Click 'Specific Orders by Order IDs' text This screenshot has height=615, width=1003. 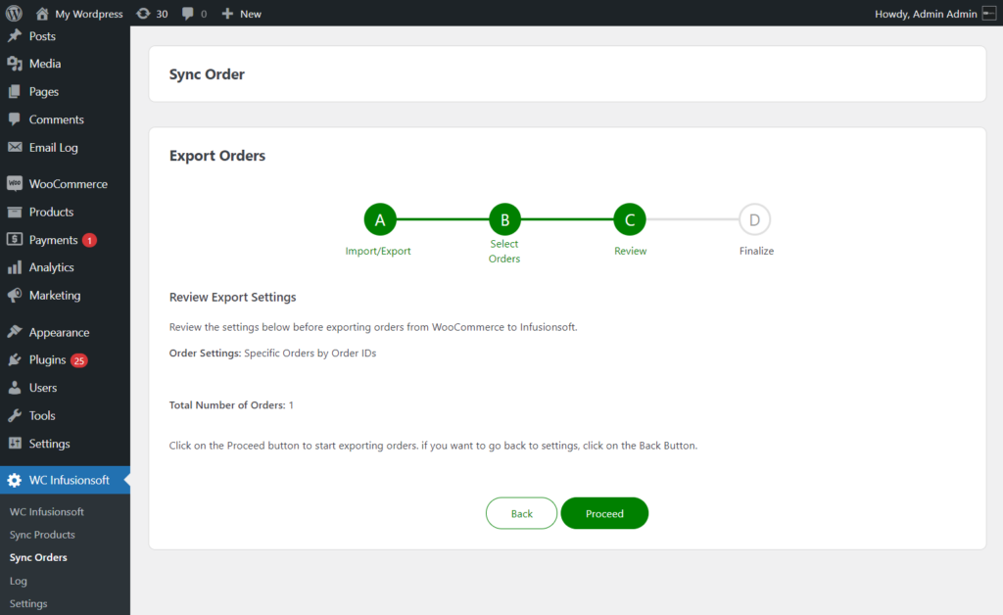pos(310,353)
